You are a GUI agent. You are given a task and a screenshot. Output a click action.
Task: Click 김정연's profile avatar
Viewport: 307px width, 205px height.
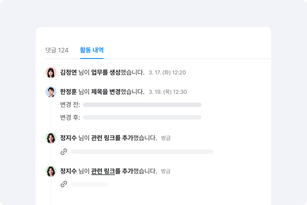51,72
